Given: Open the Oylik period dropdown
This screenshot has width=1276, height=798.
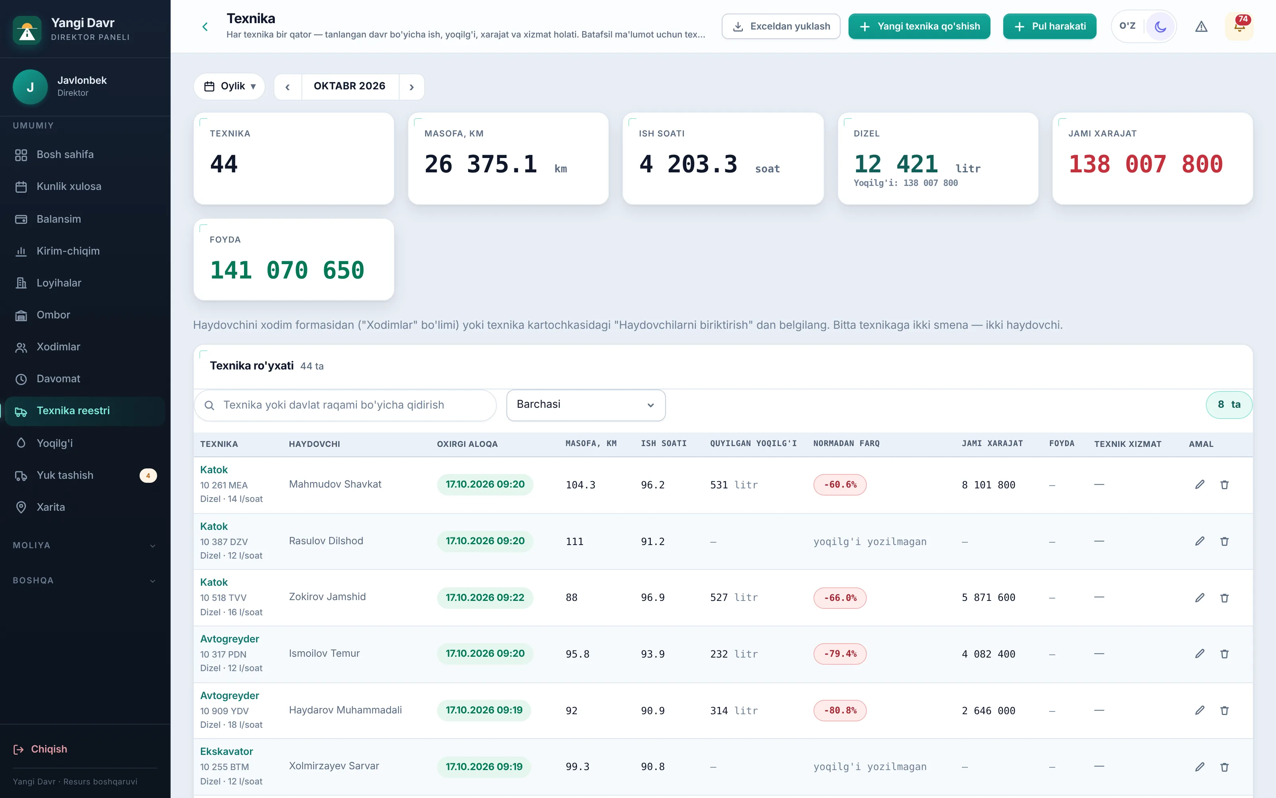Looking at the screenshot, I should tap(229, 87).
